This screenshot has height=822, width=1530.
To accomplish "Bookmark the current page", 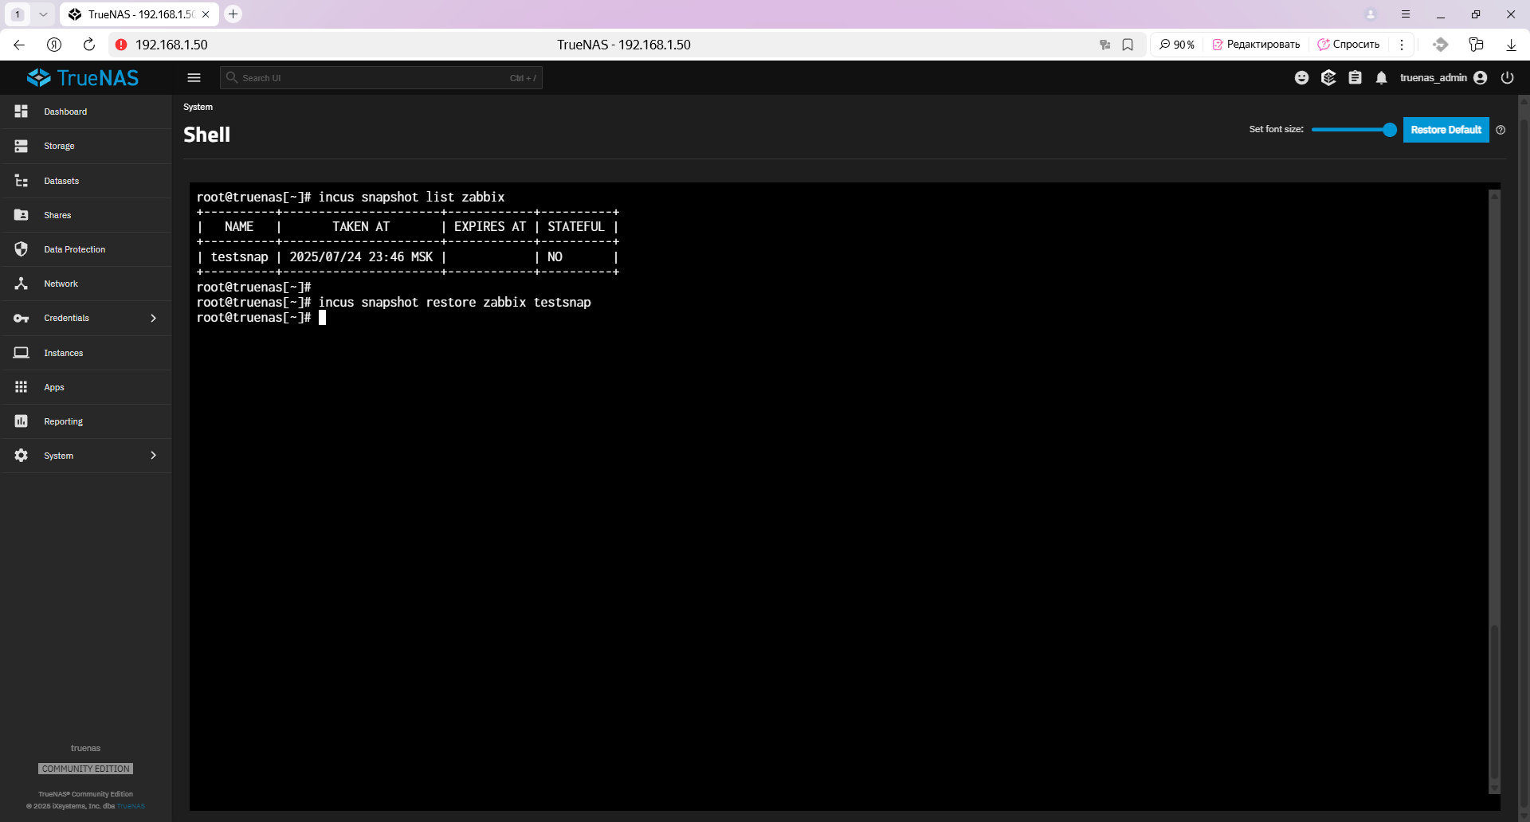I will [1128, 45].
